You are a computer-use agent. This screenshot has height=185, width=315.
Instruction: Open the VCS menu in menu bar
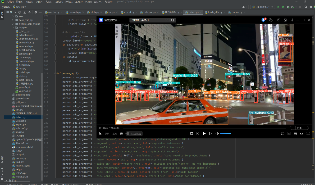tap(88, 2)
